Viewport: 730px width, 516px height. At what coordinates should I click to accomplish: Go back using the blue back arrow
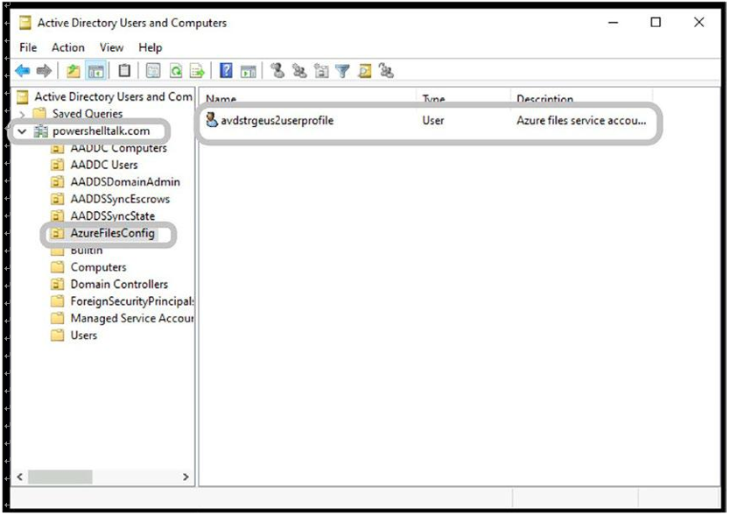click(23, 71)
